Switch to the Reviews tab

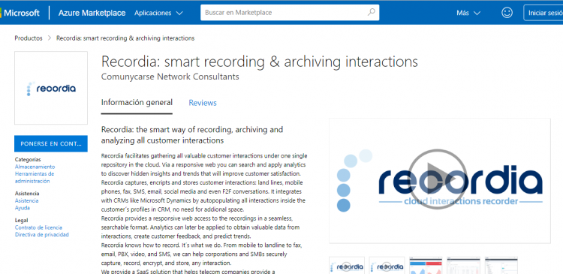tap(203, 103)
